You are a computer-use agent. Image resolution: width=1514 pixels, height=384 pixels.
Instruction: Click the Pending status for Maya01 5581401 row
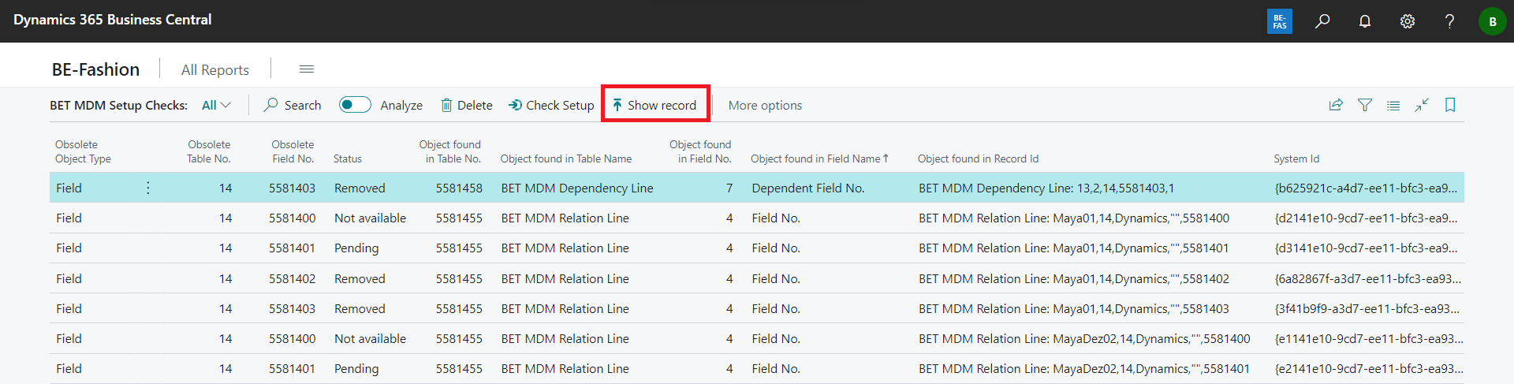click(x=356, y=248)
